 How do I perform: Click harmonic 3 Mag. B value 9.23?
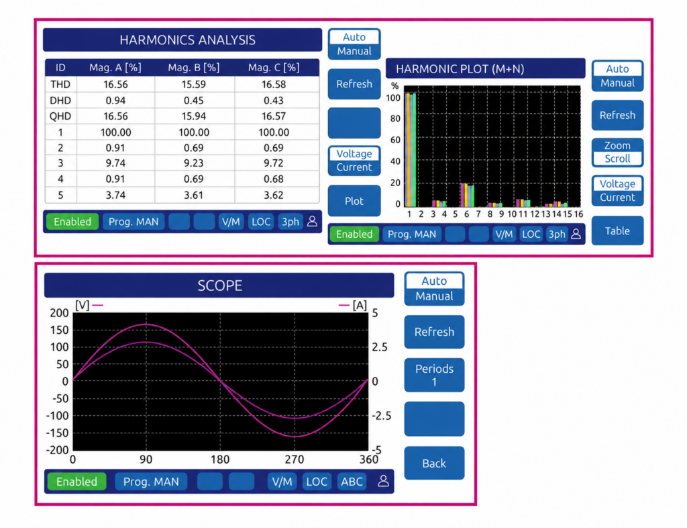coord(194,163)
